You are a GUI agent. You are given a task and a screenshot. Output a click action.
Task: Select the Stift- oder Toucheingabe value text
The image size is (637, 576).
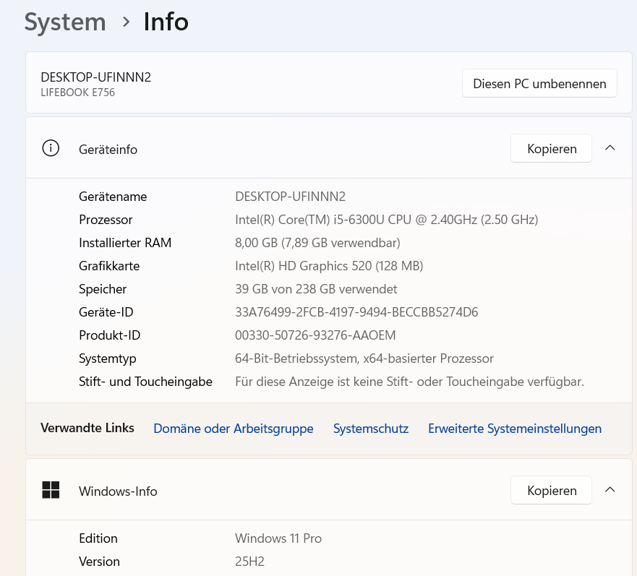coord(409,382)
